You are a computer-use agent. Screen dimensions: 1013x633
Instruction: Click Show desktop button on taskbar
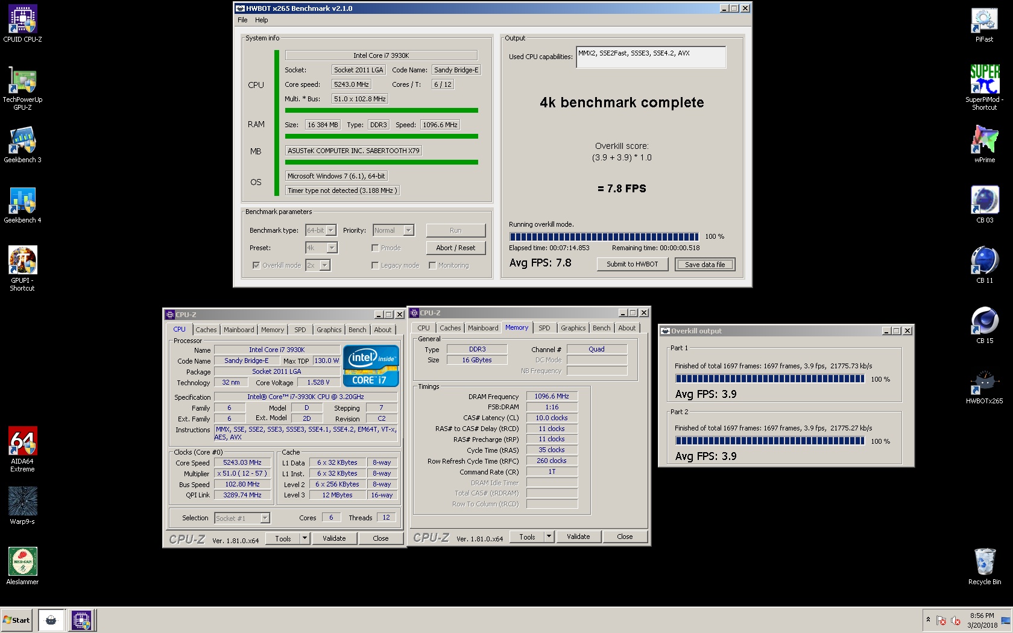(x=1006, y=620)
